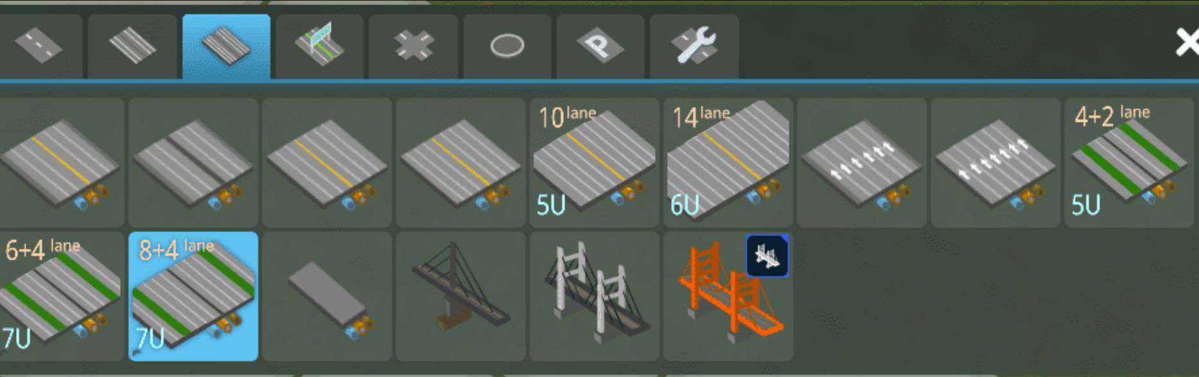This screenshot has width=1199, height=377.
Task: Pick the 6+4 lane 7U road
Action: 62,296
